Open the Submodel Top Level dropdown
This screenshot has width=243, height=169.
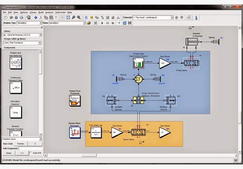(153, 18)
